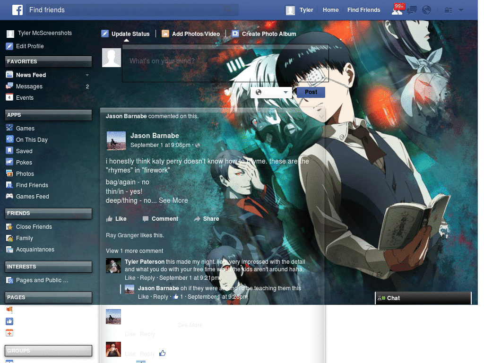Click the September 1 at 9:06pm timestamp
Image resolution: width=484 pixels, height=363 pixels.
160,145
